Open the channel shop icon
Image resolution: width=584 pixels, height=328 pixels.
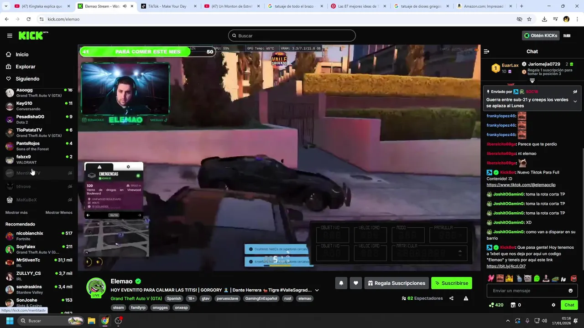(x=513, y=305)
